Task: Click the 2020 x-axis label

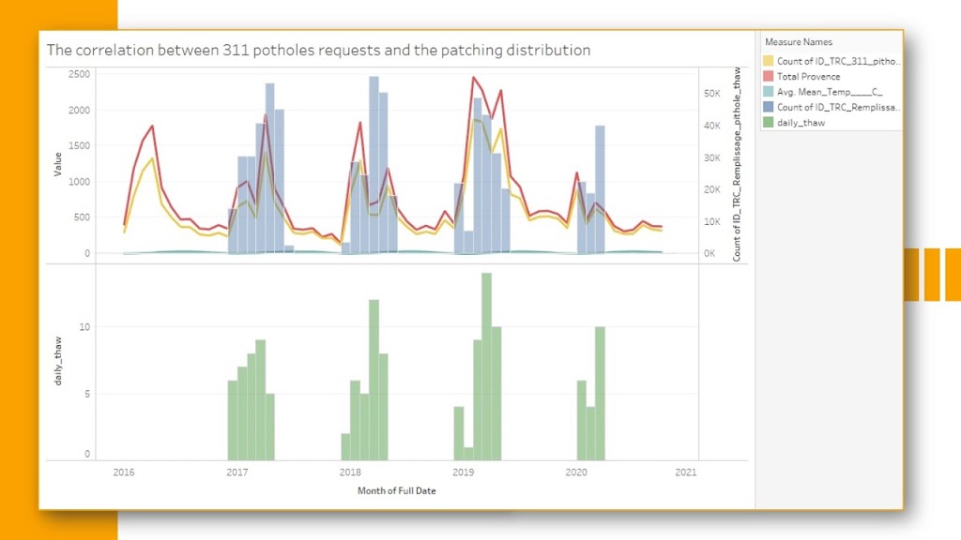Action: pyautogui.click(x=575, y=472)
